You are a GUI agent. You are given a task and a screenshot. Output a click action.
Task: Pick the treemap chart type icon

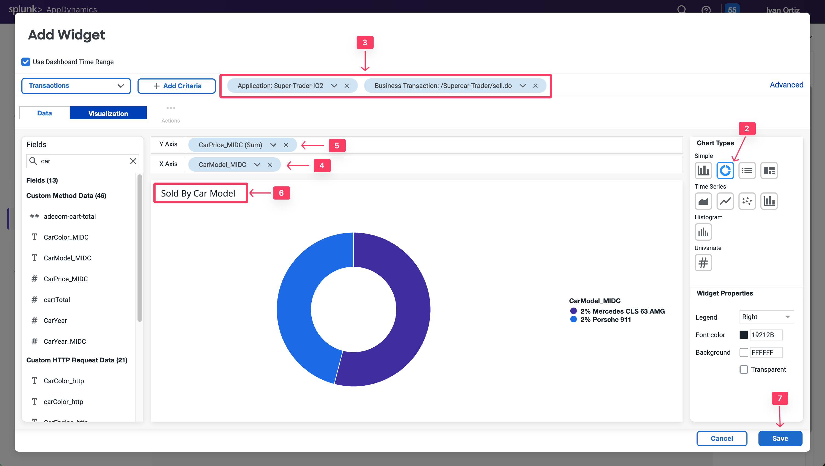[769, 170]
